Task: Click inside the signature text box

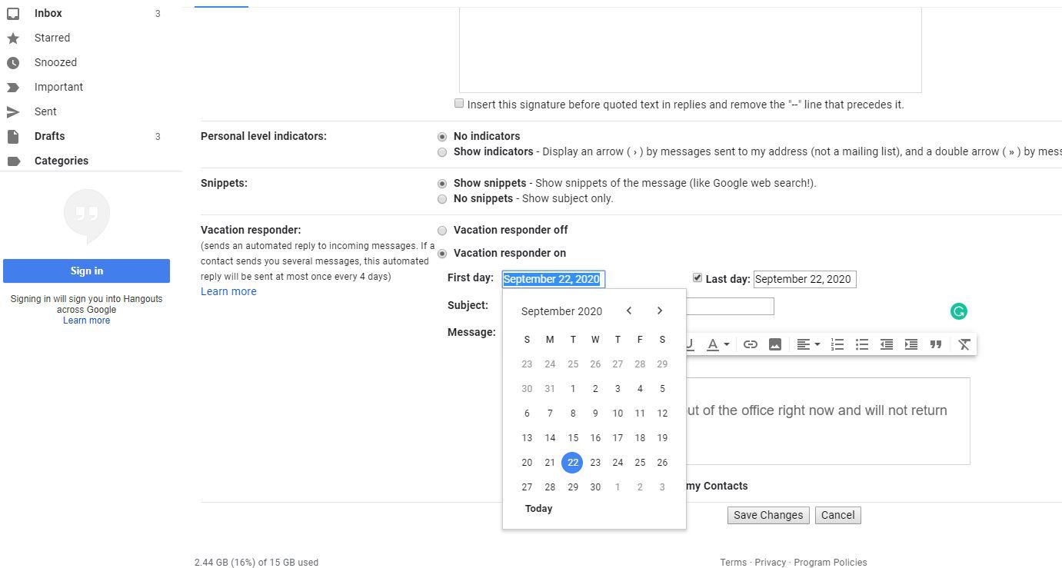Action: [x=690, y=49]
